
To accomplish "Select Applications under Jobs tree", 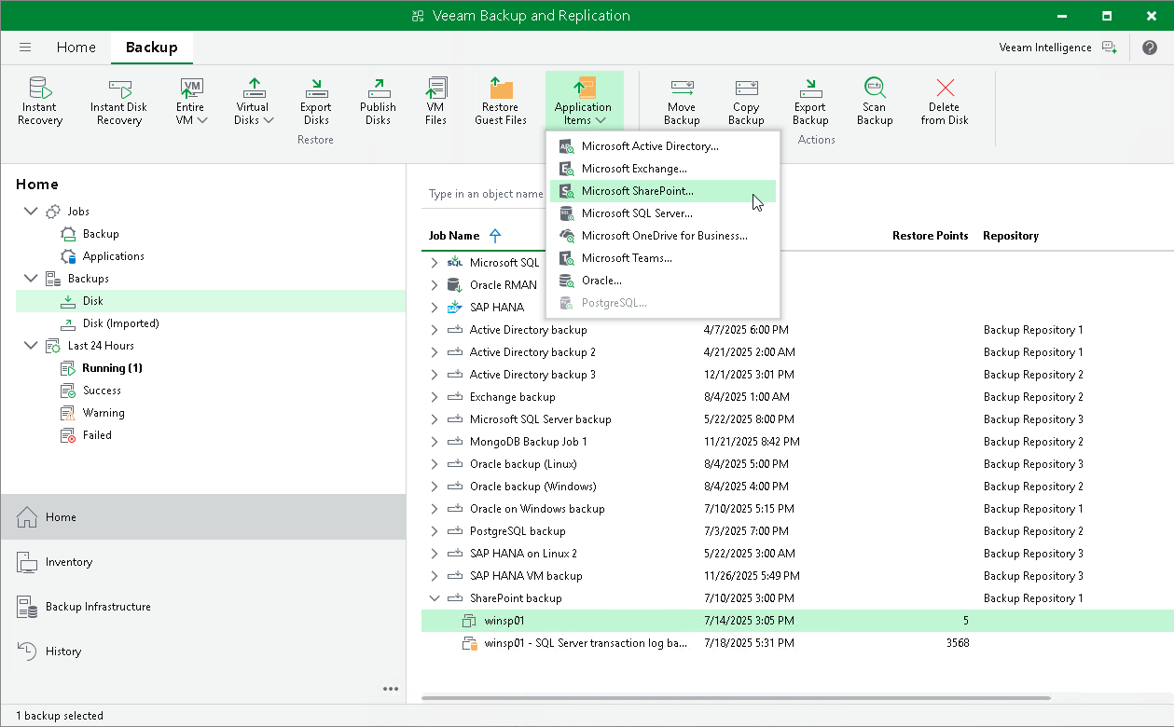I will pyautogui.click(x=114, y=256).
